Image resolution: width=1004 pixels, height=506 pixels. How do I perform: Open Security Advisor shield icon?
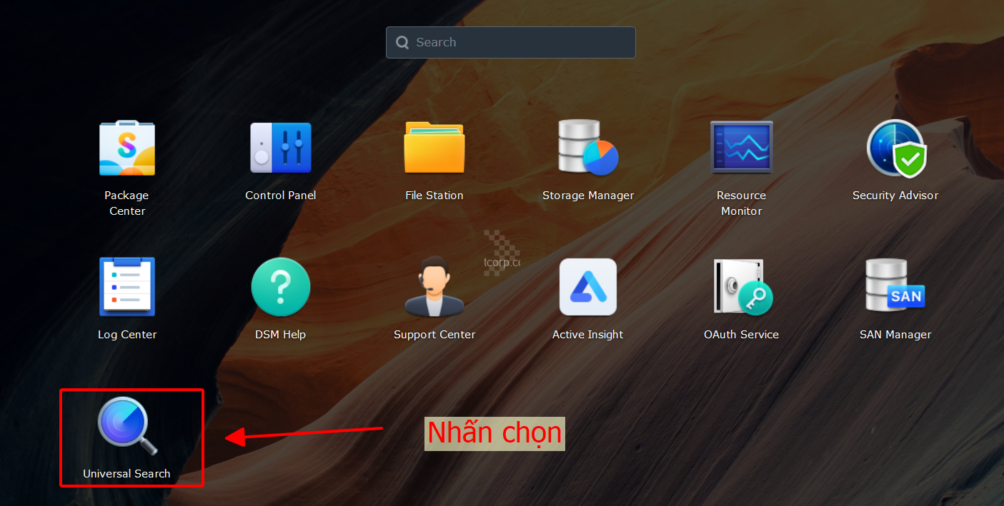[x=895, y=148]
